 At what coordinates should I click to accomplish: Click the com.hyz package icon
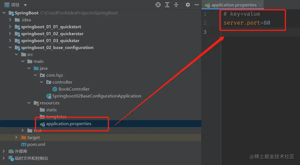(42, 75)
